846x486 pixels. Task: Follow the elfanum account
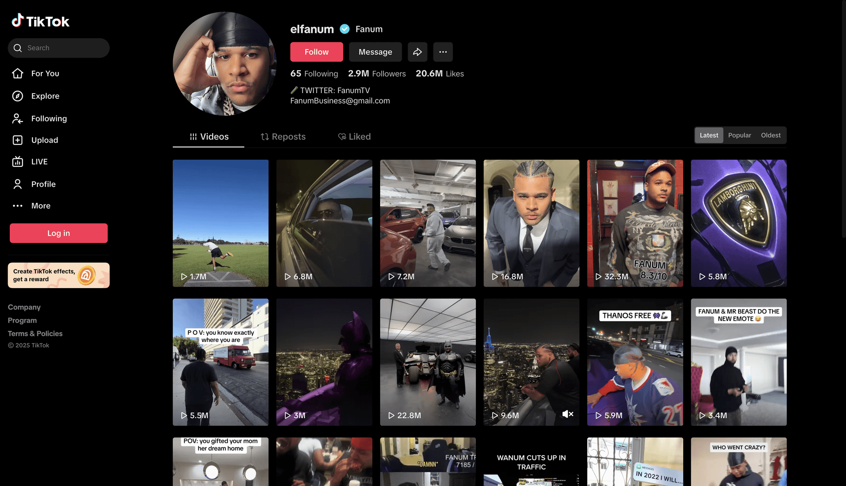[316, 52]
